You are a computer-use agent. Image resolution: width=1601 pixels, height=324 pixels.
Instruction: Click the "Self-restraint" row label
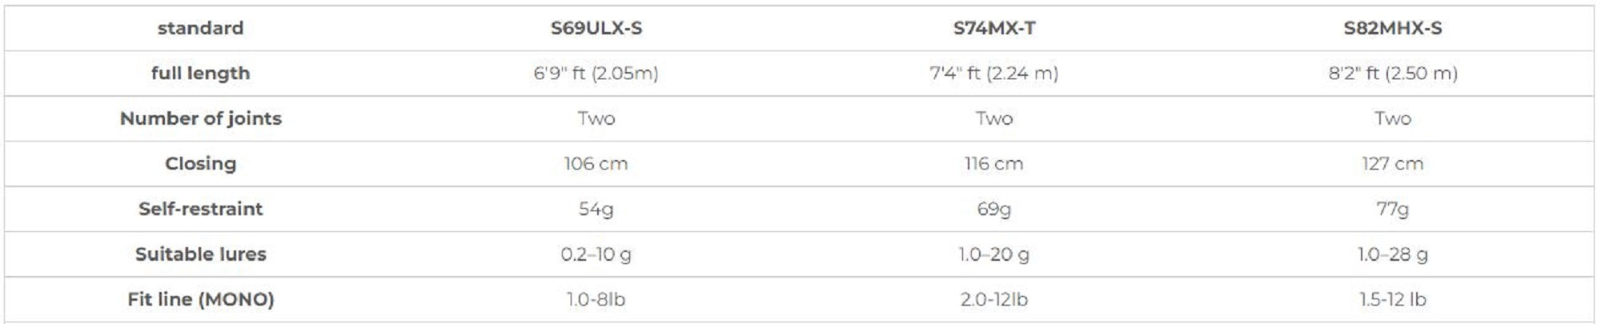click(200, 209)
